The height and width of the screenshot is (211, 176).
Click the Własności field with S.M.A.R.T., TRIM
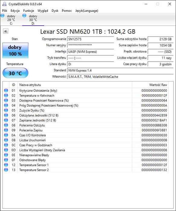point(120,77)
